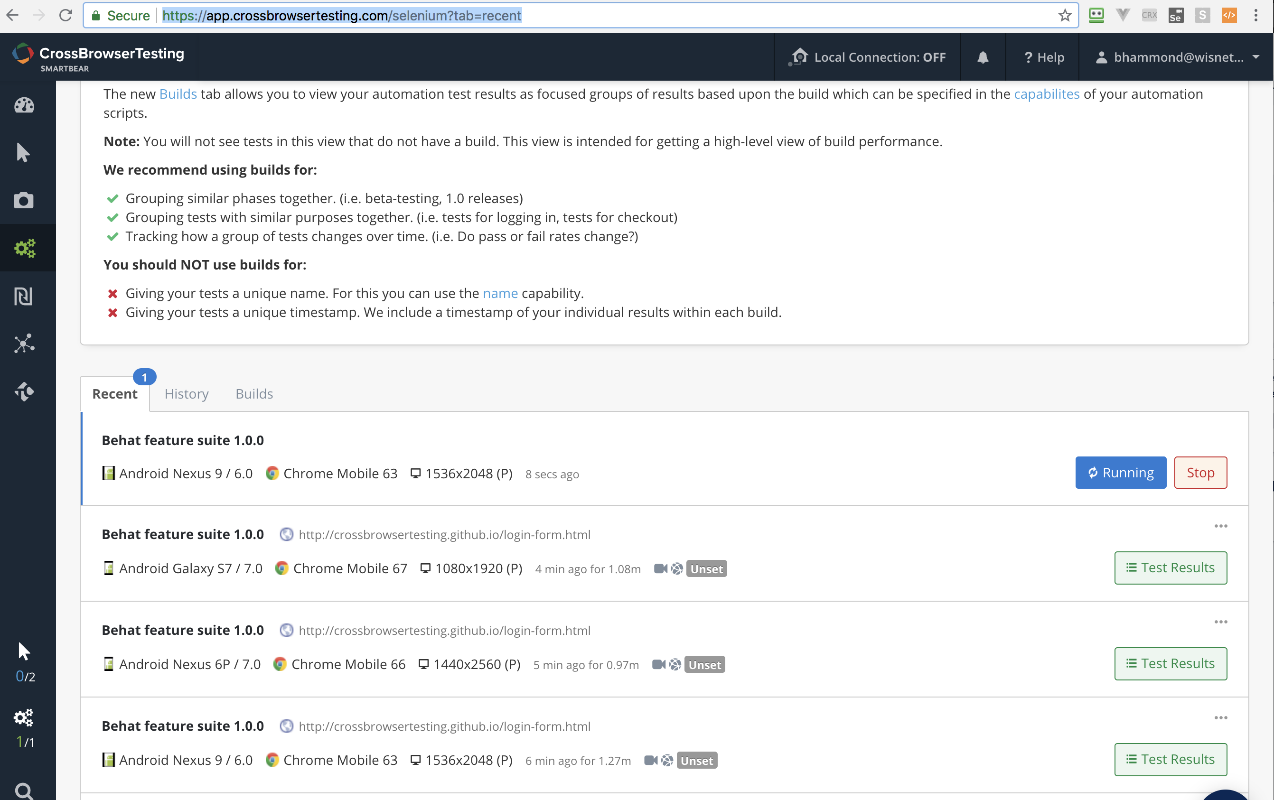Screen dimensions: 1274x800
Task: Toggle Local Connection: OFF
Action: [x=867, y=57]
